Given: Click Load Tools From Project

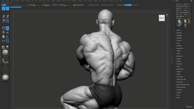Looking at the screenshot, I should click(x=183, y=6).
